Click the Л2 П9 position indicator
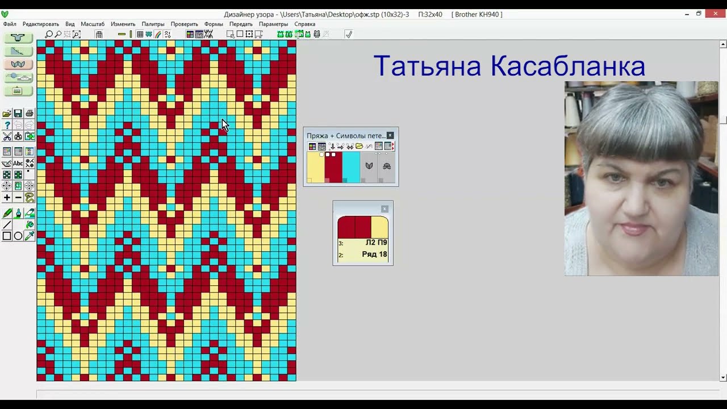The image size is (727, 409). 376,243
